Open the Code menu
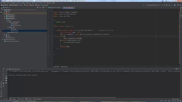The width and height of the screenshot is (182, 102). pyautogui.click(x=18, y=3)
